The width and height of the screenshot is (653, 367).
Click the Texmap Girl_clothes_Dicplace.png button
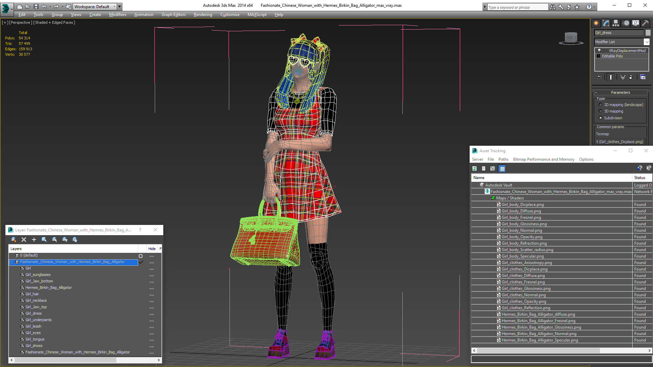620,142
